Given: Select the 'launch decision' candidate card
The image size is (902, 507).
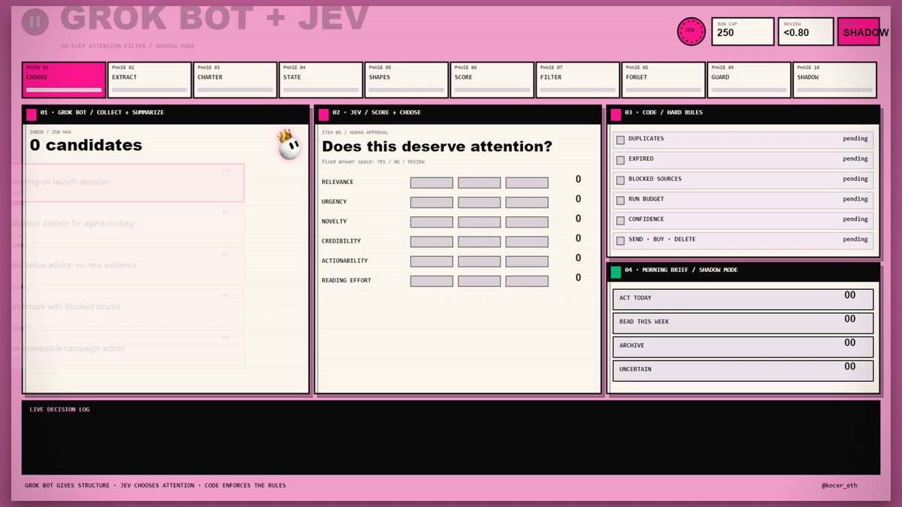Looking at the screenshot, I should tap(127, 183).
